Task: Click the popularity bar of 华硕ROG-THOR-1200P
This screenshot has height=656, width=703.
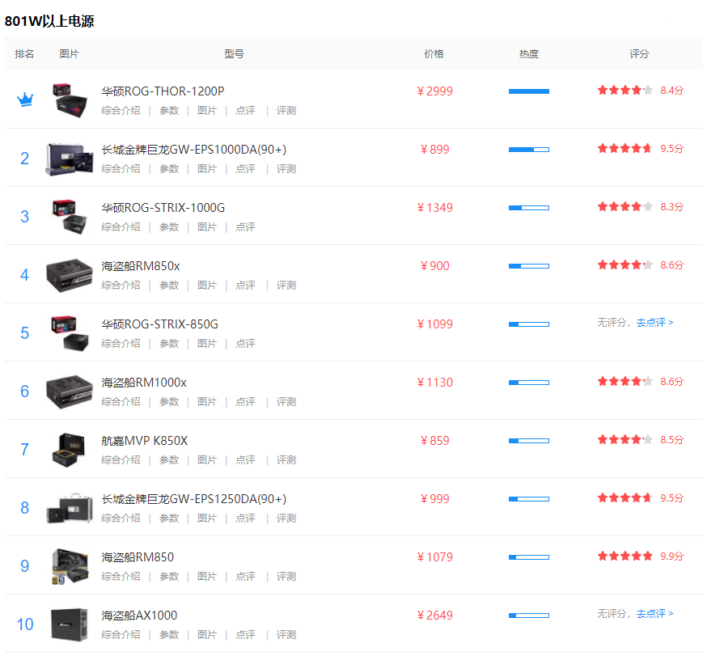Action: coord(528,91)
